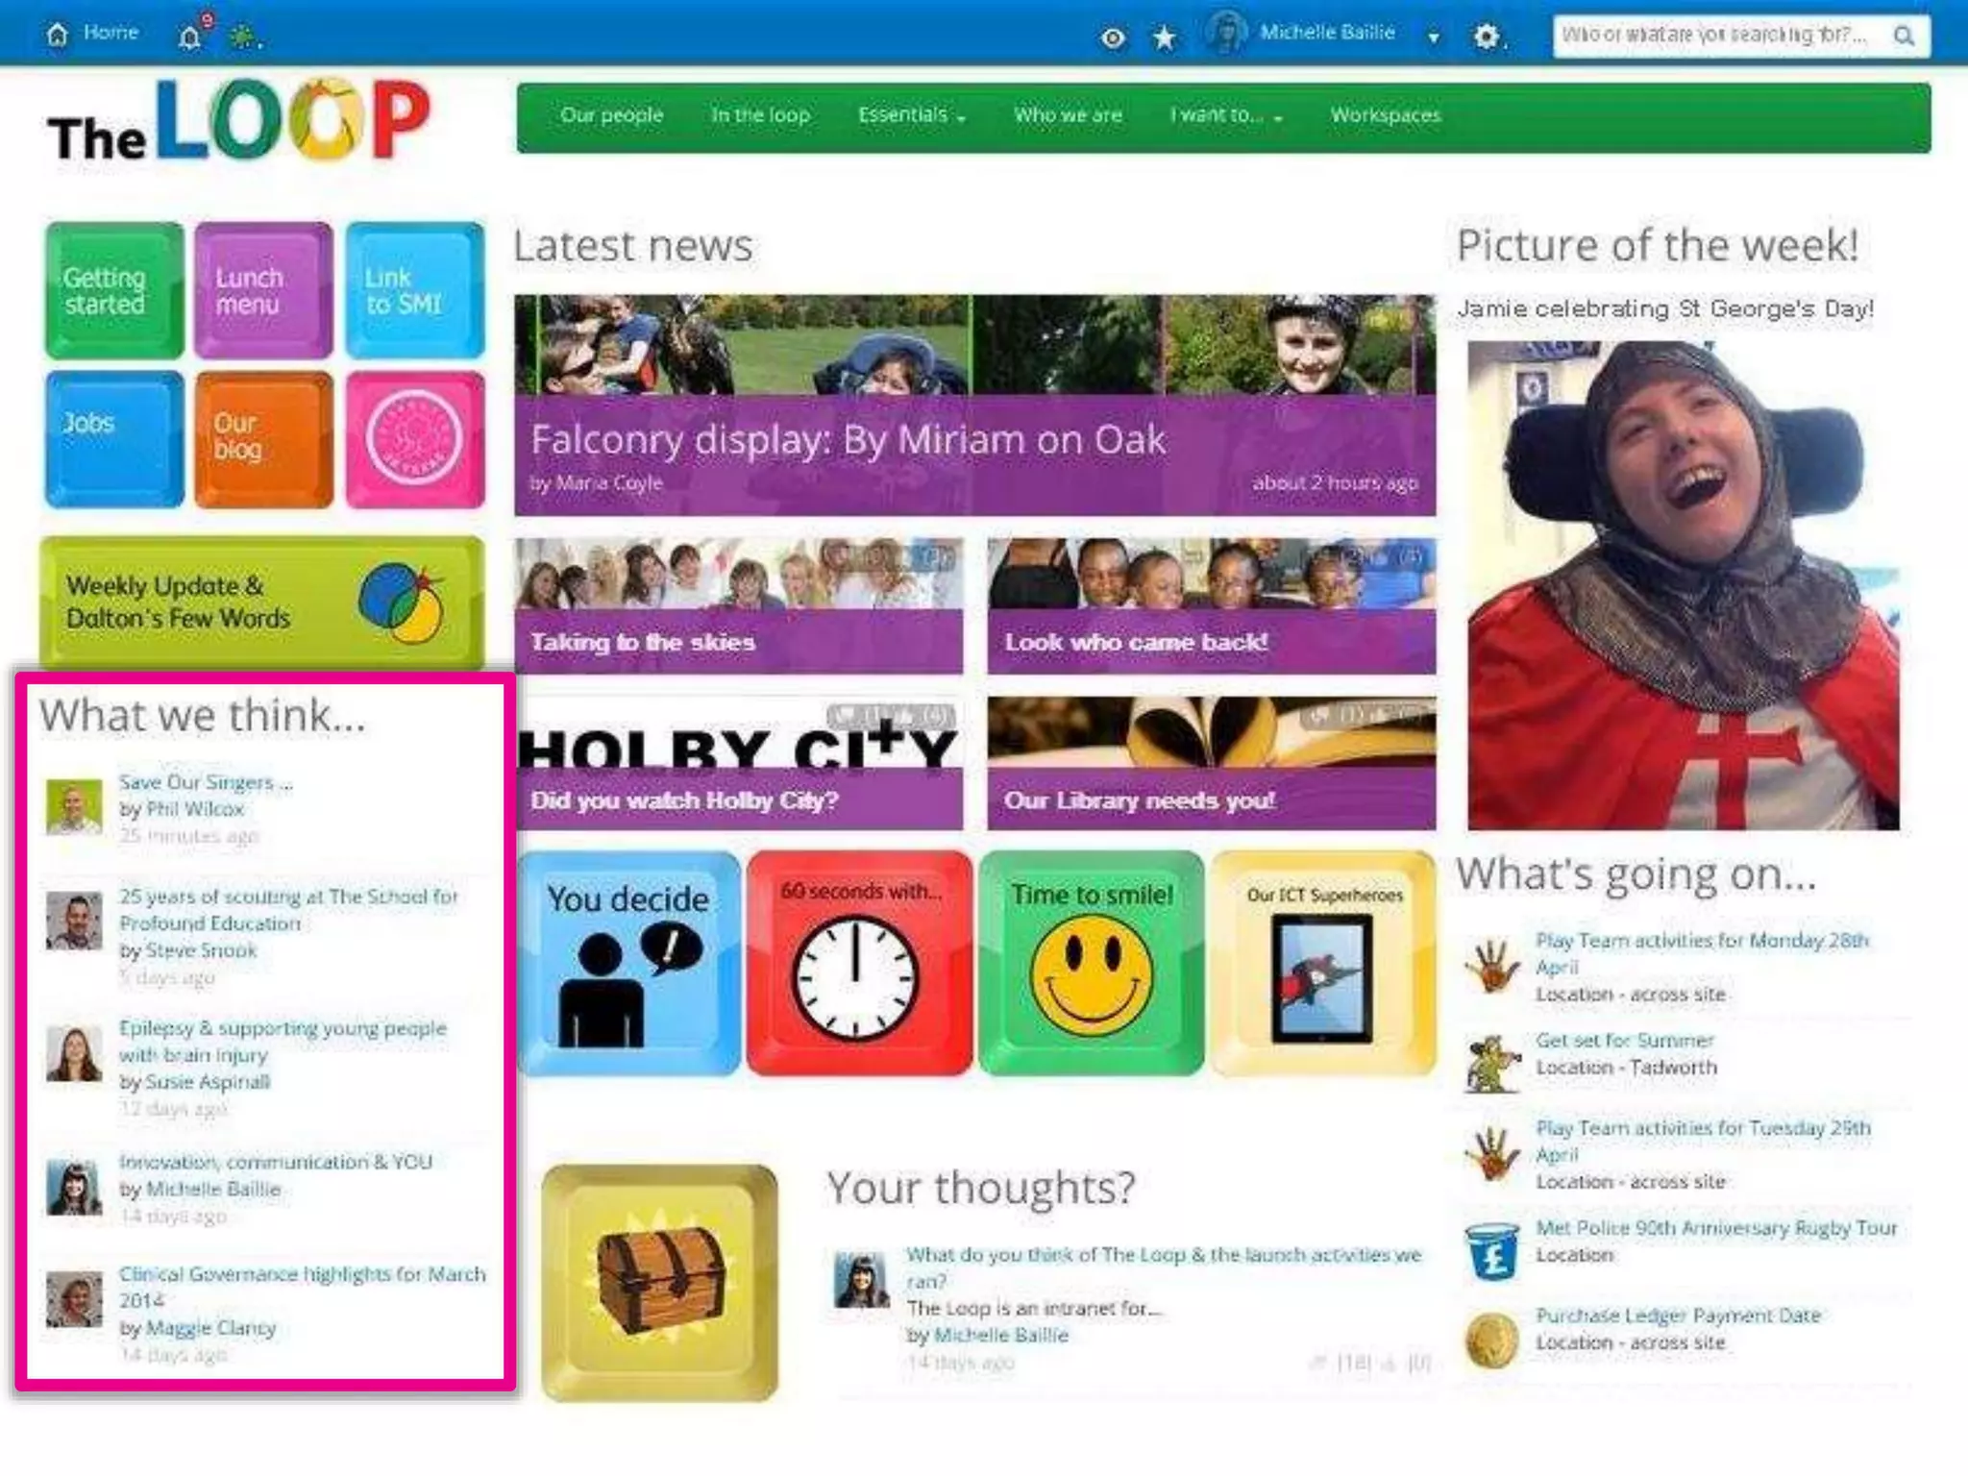
Task: Open In the loop menu item
Action: pyautogui.click(x=760, y=115)
